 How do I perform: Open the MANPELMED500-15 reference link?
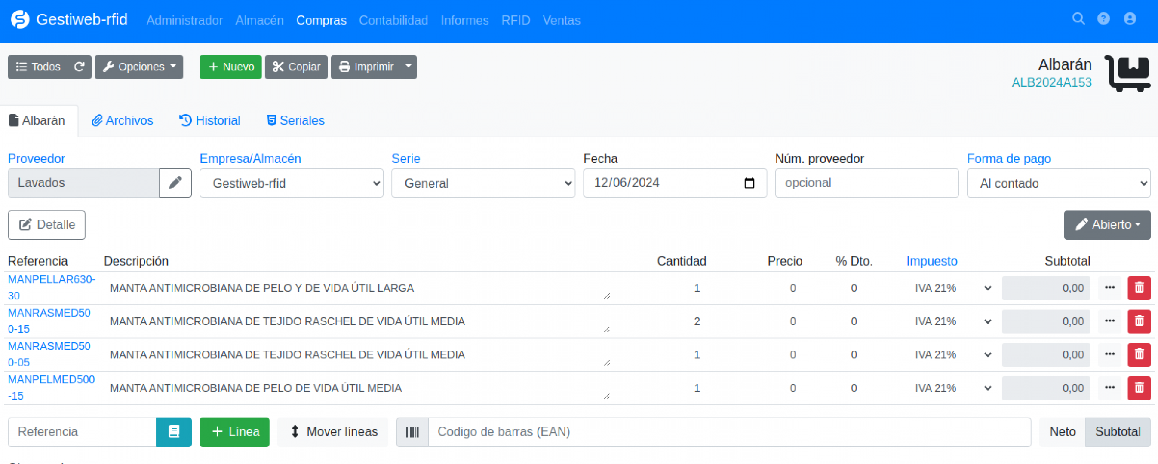51,388
